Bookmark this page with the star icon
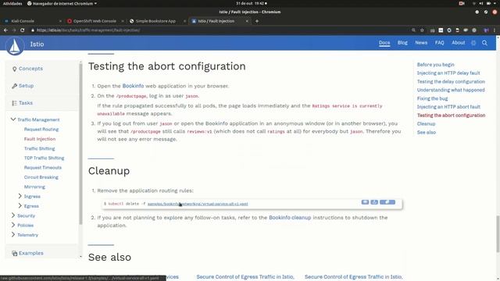This screenshot has height=281, width=500. tap(422, 30)
